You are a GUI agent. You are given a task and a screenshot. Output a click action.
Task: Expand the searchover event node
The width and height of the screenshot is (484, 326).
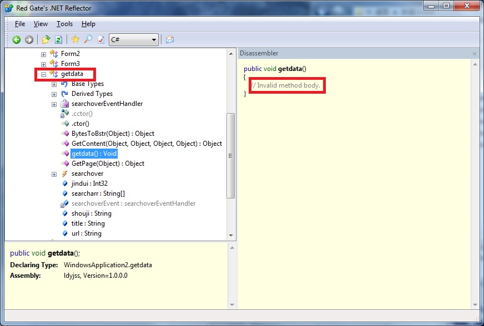click(54, 175)
